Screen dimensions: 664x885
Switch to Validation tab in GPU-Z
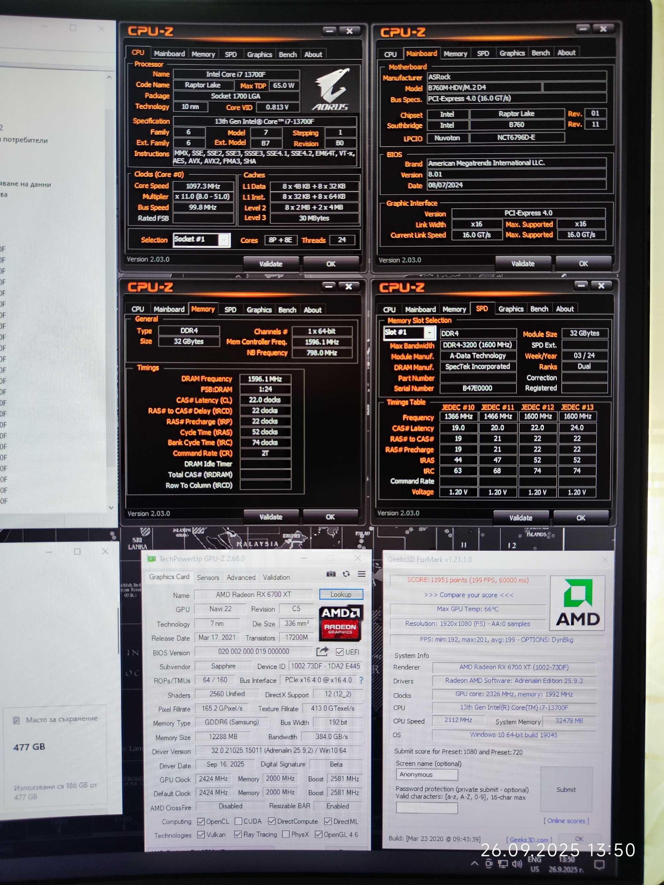(x=276, y=577)
